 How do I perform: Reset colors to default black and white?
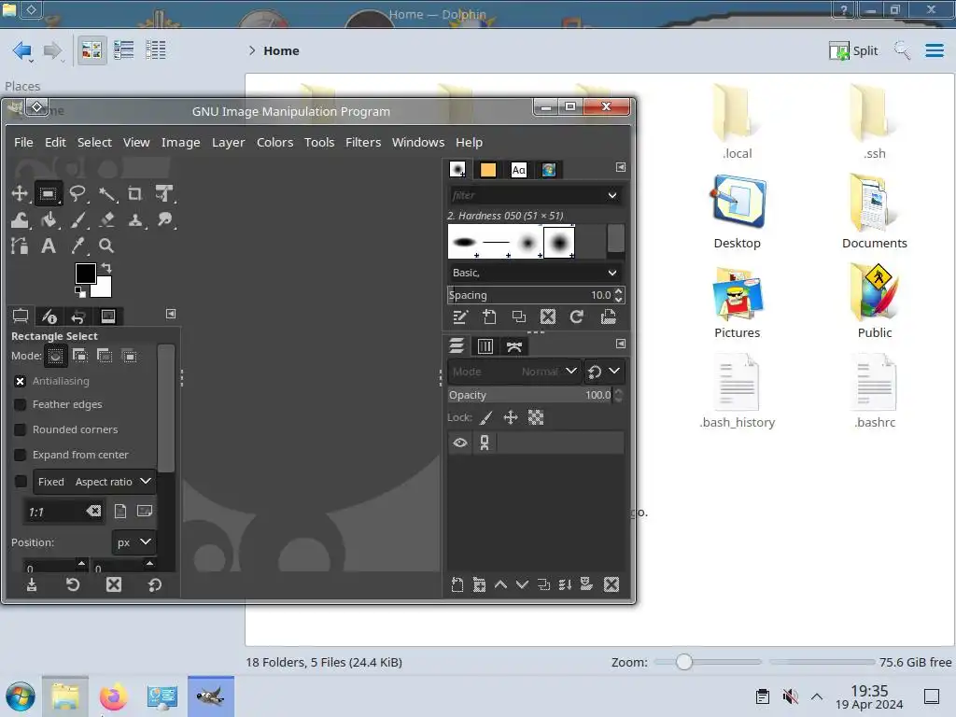[80, 292]
